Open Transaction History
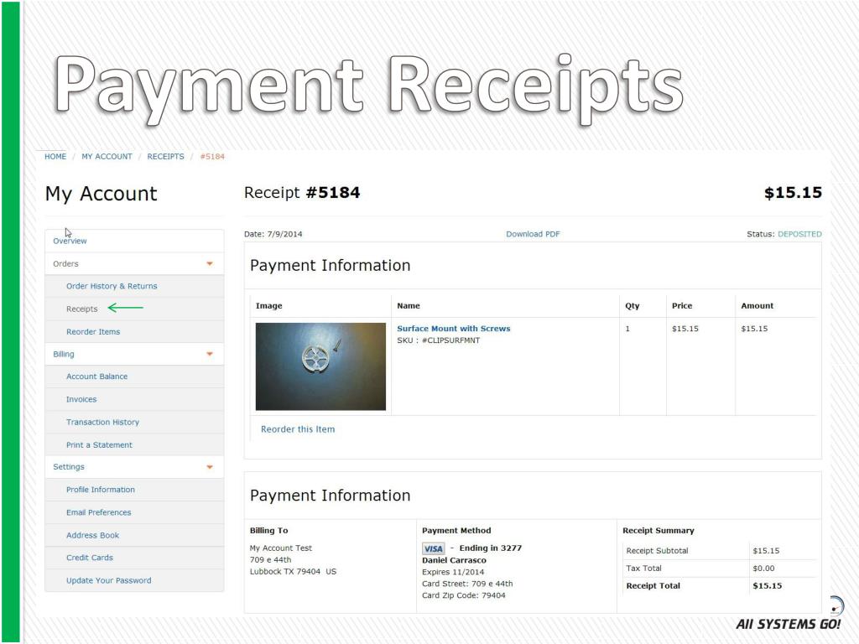The image size is (859, 644). 102,423
